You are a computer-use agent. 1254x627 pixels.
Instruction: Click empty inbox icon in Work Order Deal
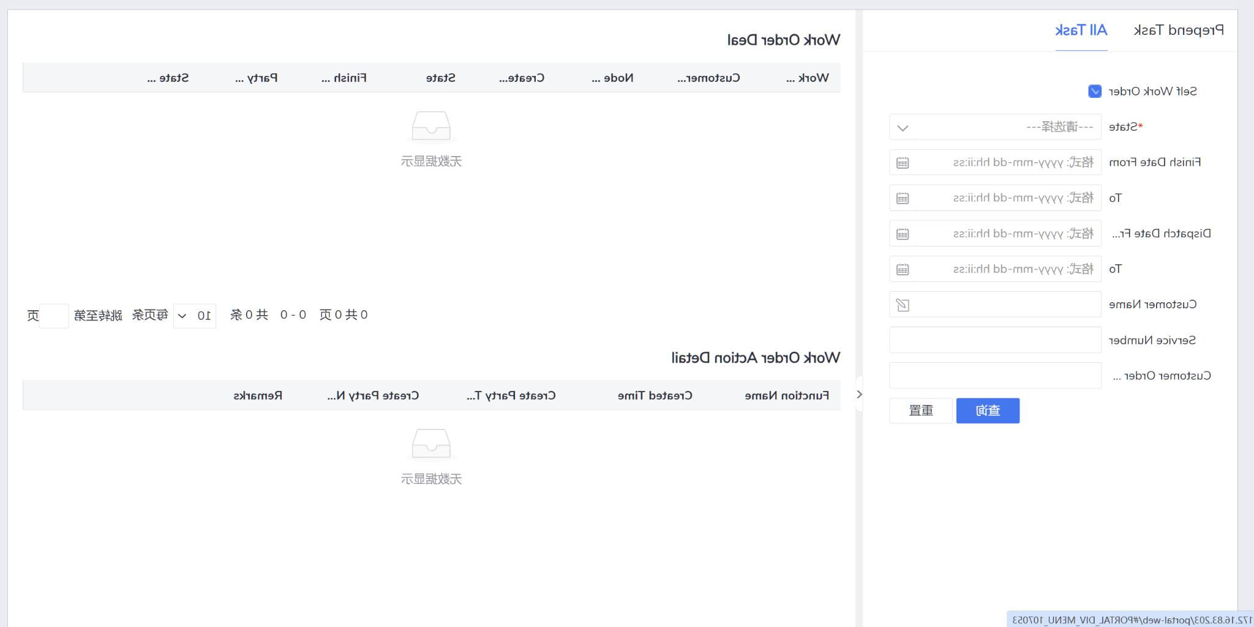click(431, 126)
